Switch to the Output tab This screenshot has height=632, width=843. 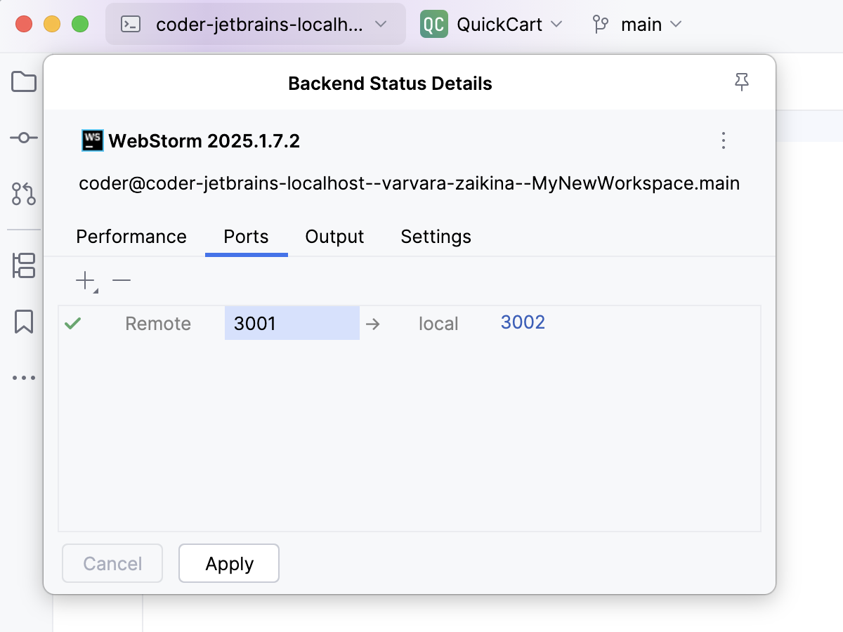pyautogui.click(x=334, y=237)
